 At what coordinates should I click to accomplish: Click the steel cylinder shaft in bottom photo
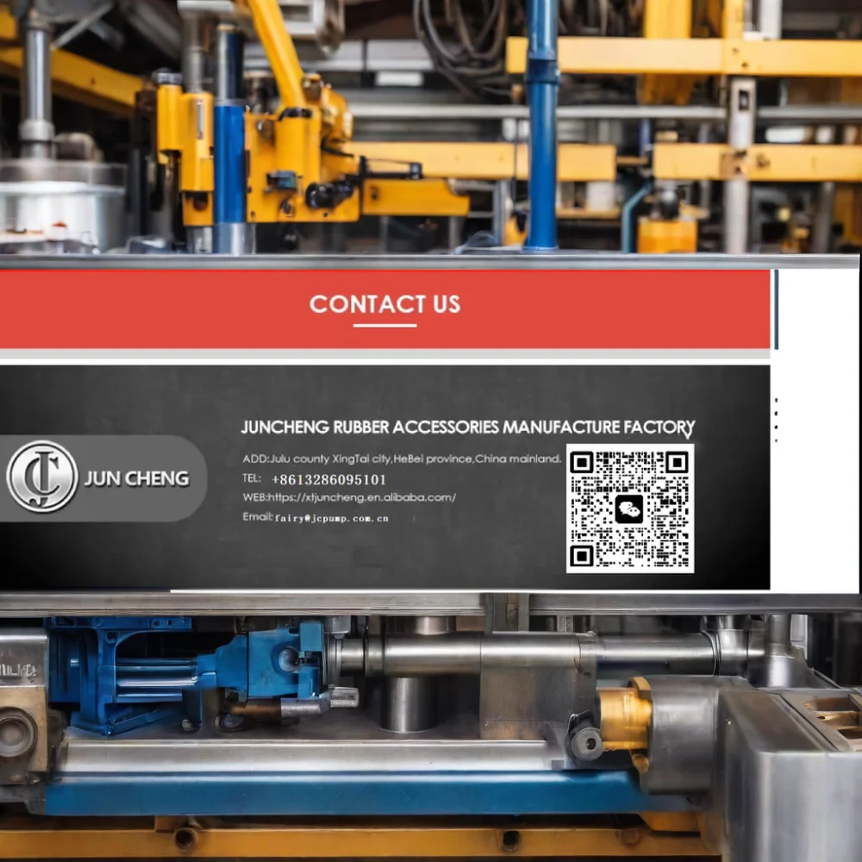[x=483, y=655]
